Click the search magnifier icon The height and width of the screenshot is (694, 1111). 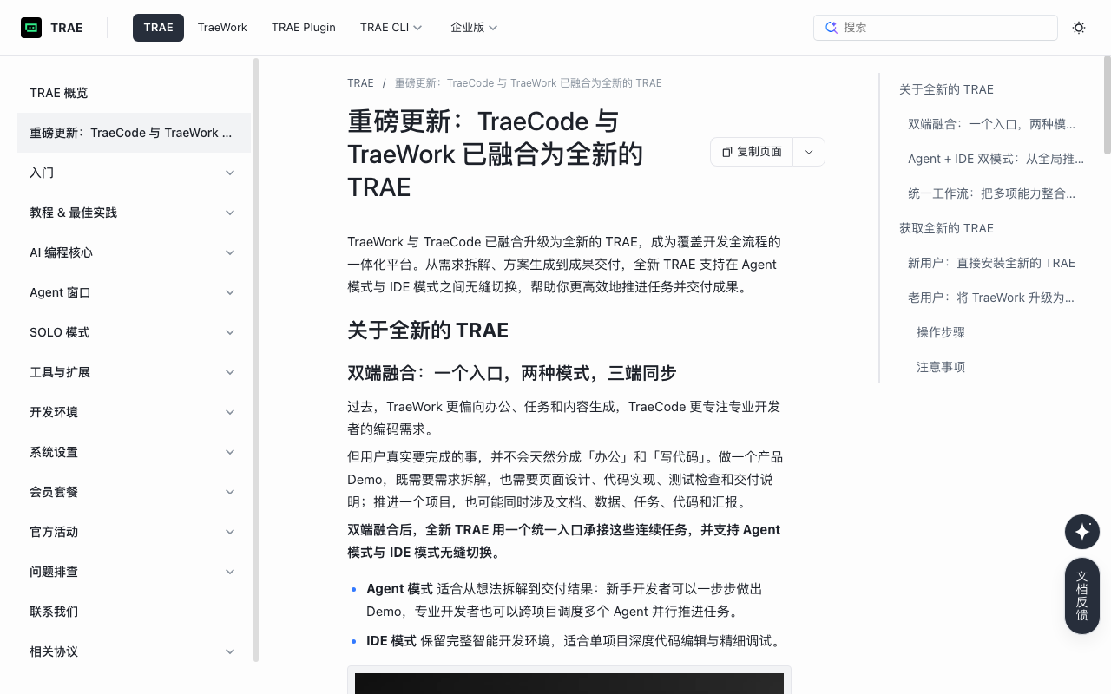coord(832,28)
